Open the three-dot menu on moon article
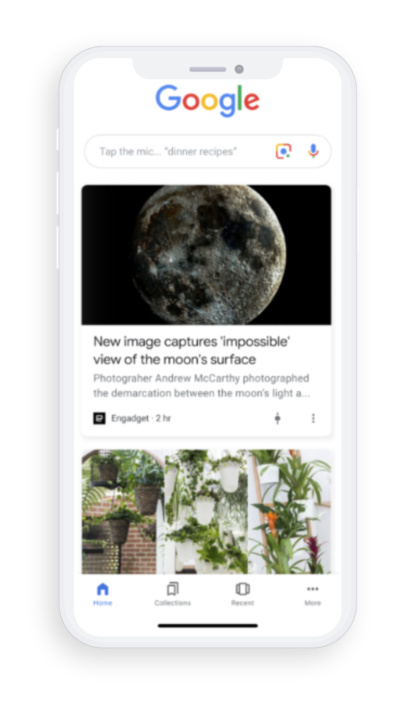 (313, 418)
